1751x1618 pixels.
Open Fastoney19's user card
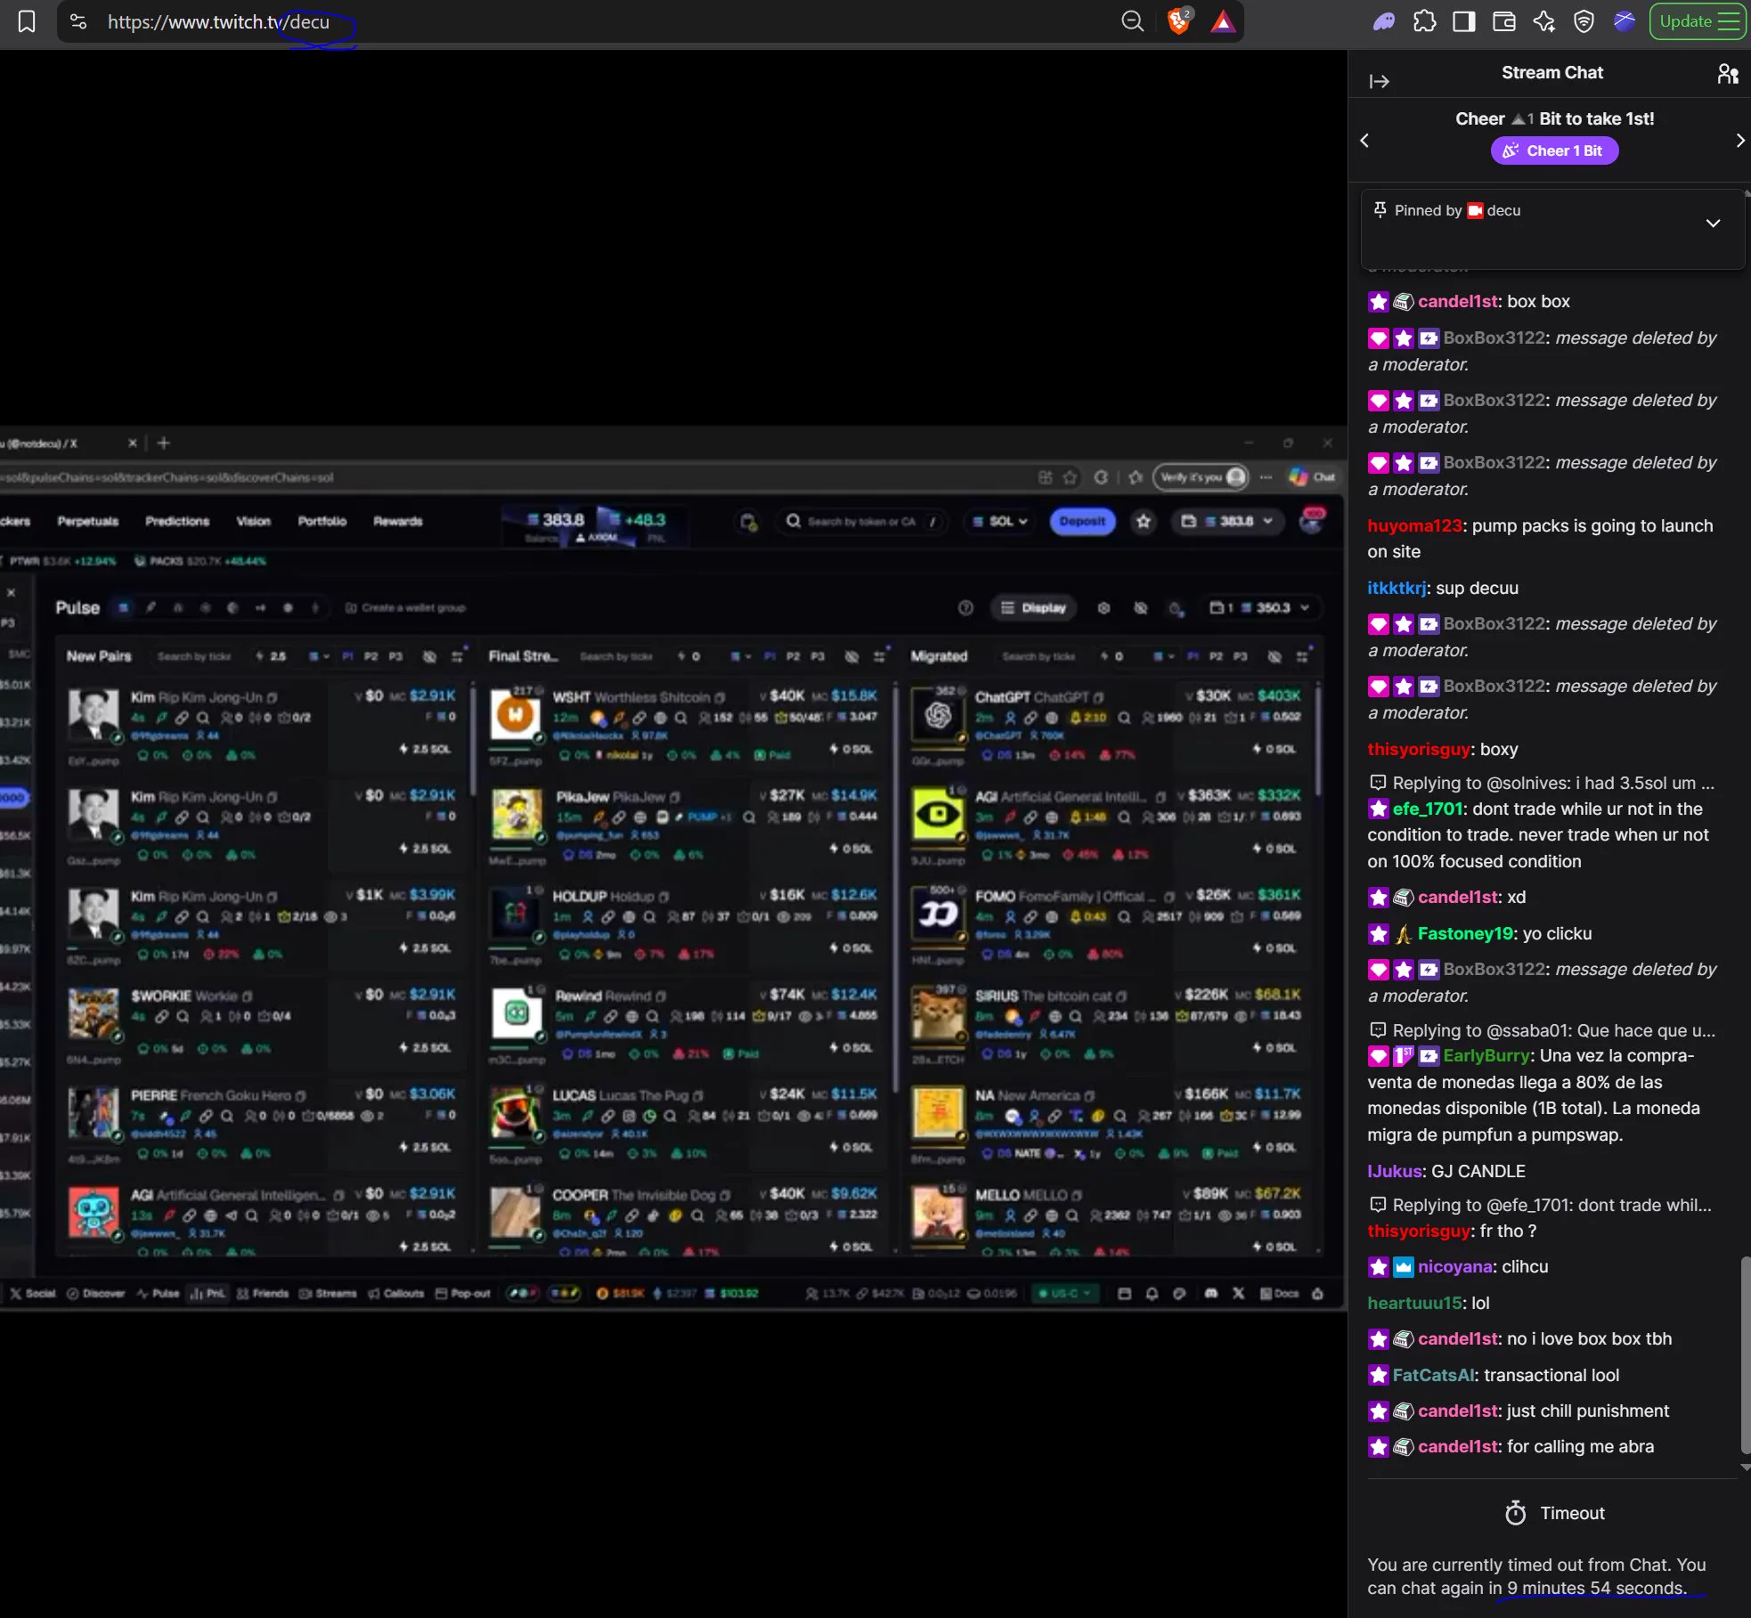tap(1465, 933)
